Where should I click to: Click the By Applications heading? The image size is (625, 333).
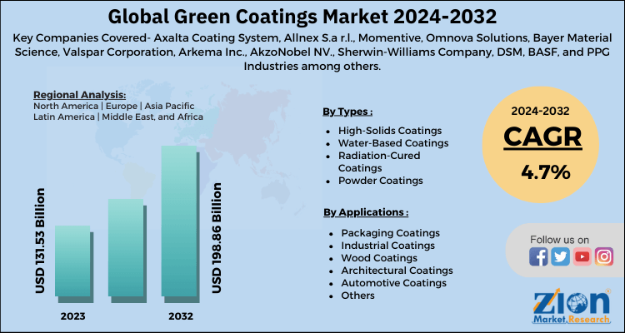365,212
